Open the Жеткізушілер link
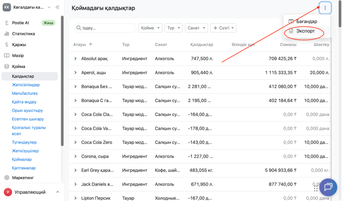 pyautogui.click(x=25, y=150)
